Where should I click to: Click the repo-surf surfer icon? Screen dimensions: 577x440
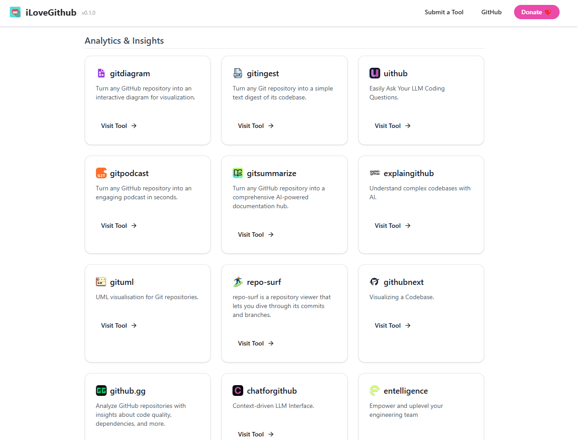[x=238, y=281]
